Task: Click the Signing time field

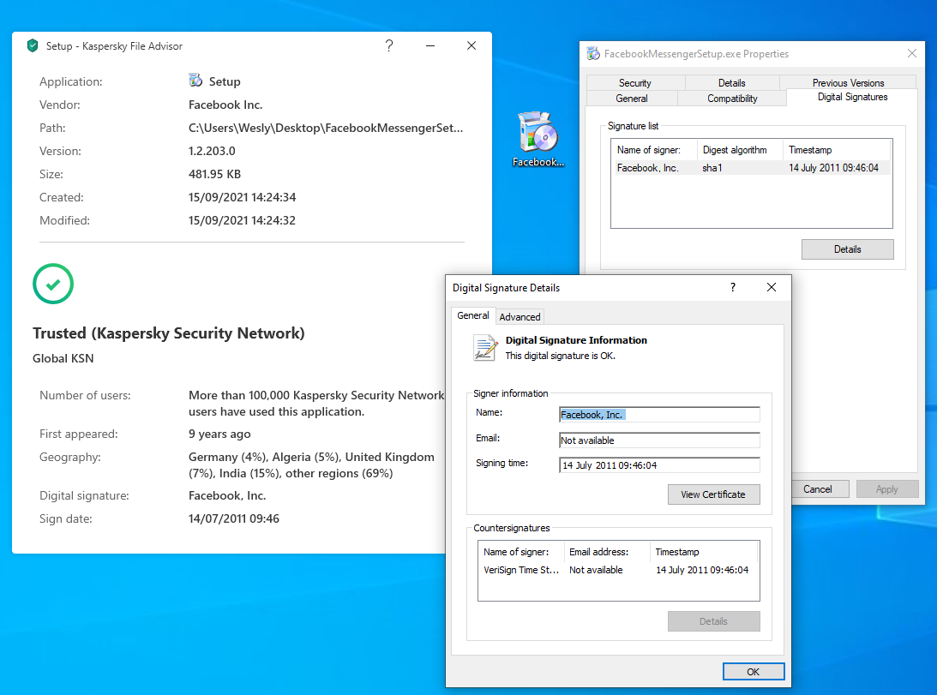Action: (x=660, y=465)
